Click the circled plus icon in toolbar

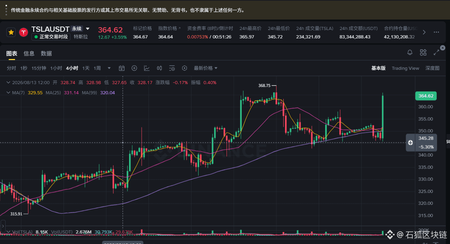tap(134, 68)
